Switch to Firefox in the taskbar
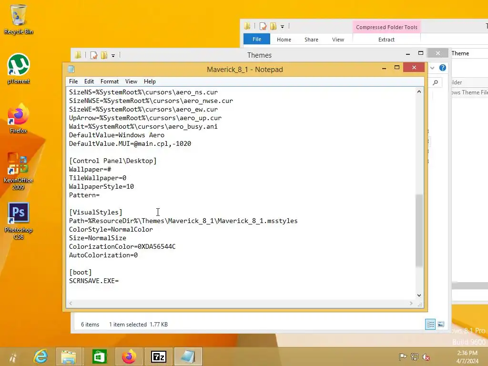The width and height of the screenshot is (488, 366). (x=129, y=356)
